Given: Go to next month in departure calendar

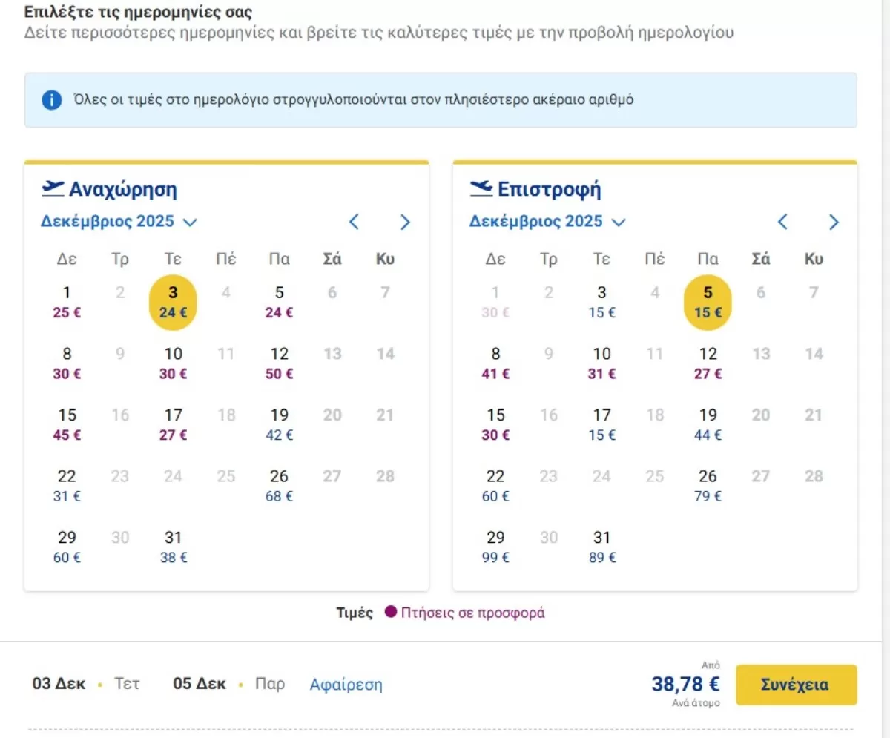Looking at the screenshot, I should point(405,222).
